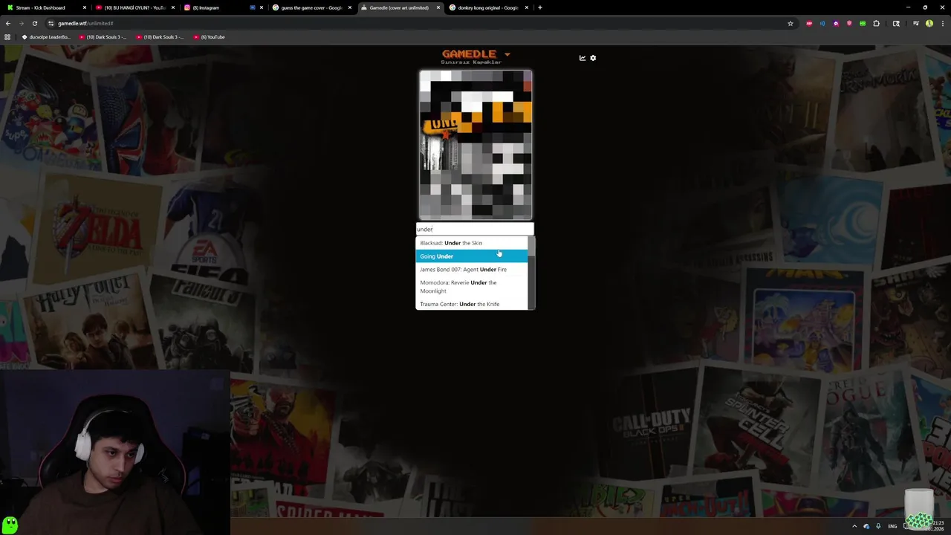Close the Gamedle tab
Viewport: 951px width, 535px height.
point(438,7)
